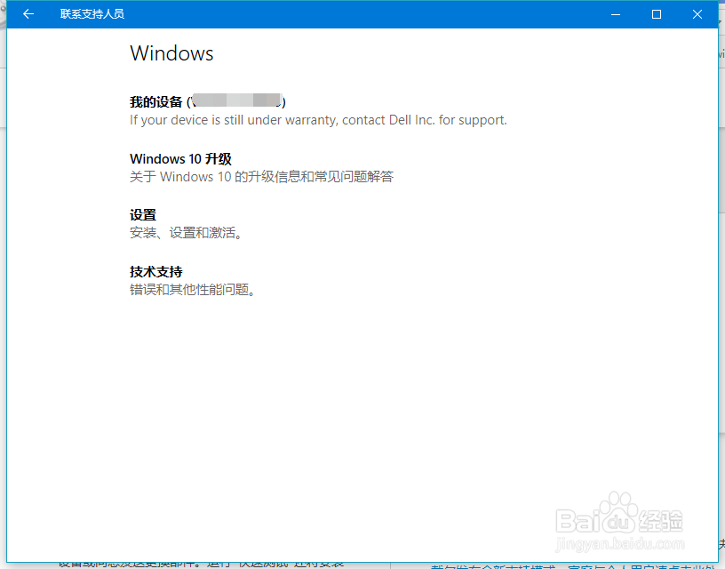Click the Dell warranty contact description text
The width and height of the screenshot is (725, 569).
(318, 120)
